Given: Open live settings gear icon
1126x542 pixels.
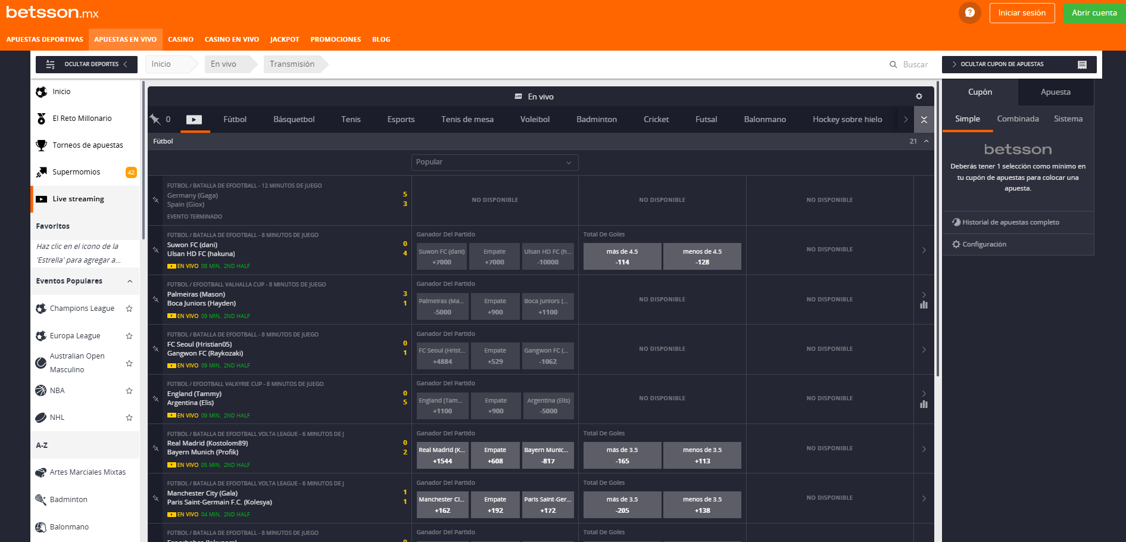Looking at the screenshot, I should (919, 96).
